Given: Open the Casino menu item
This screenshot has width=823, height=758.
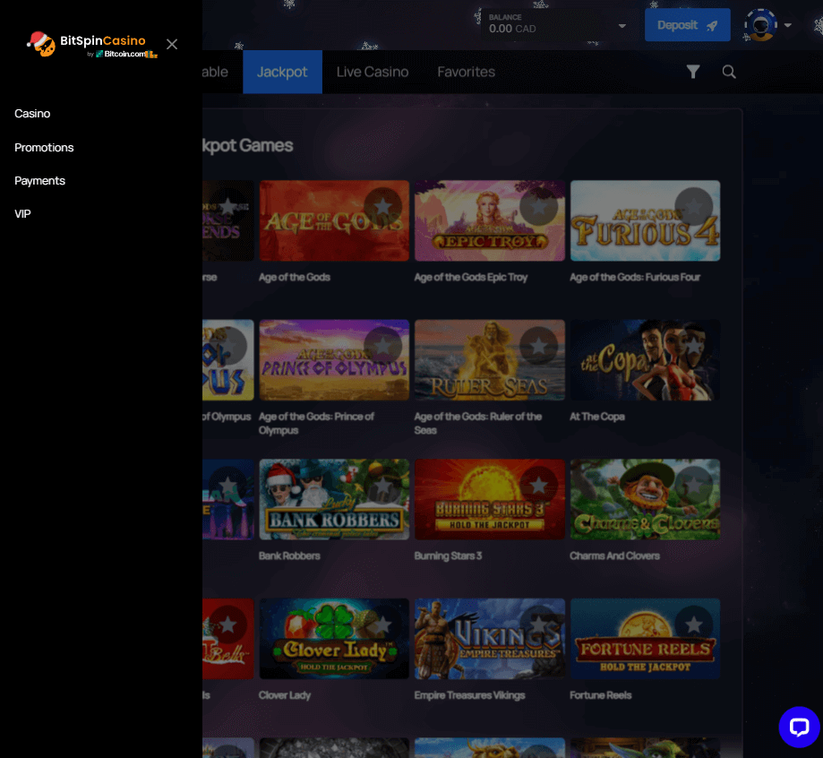Looking at the screenshot, I should pos(32,114).
